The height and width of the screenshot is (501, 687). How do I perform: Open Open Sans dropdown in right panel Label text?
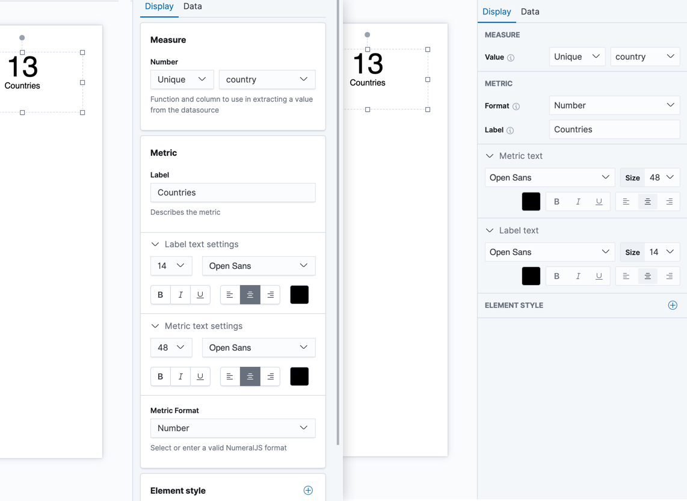pyautogui.click(x=550, y=252)
